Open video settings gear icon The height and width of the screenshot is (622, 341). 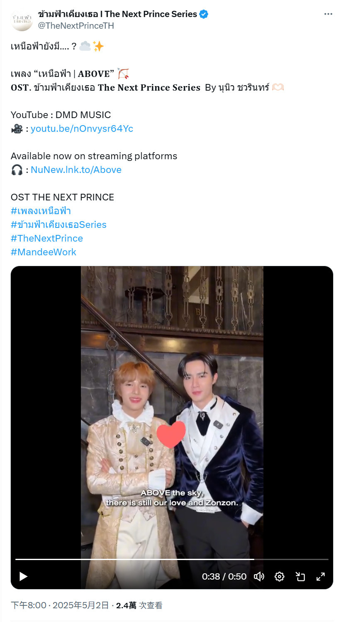280,576
